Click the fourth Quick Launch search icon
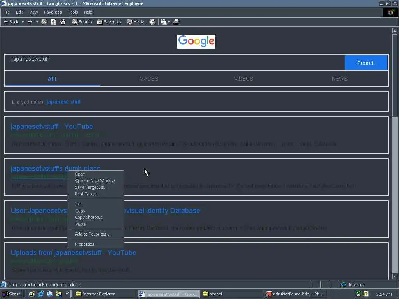Image resolution: width=399 pixels, height=299 pixels. click(x=58, y=294)
